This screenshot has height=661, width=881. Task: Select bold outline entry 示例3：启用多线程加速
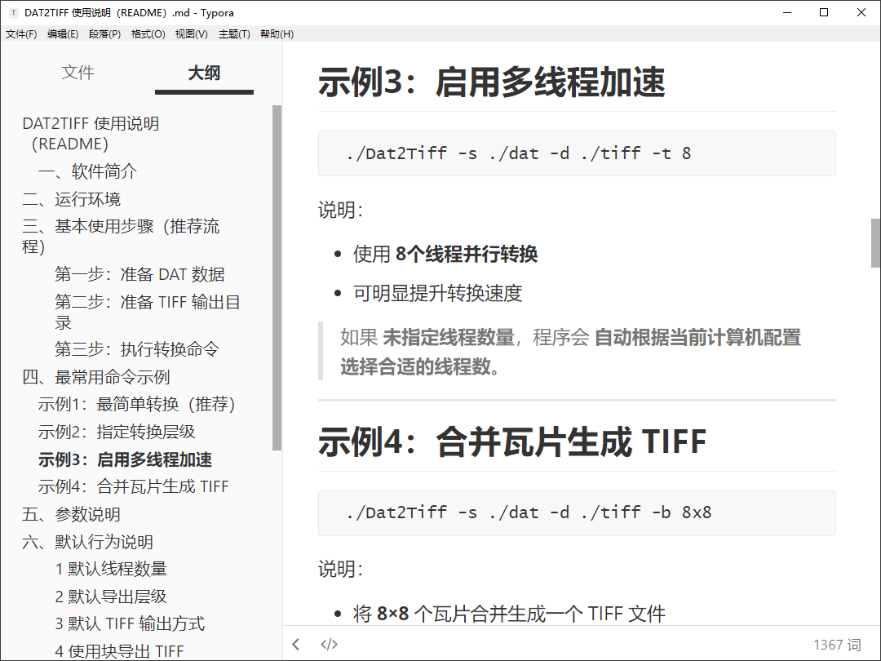pyautogui.click(x=125, y=459)
